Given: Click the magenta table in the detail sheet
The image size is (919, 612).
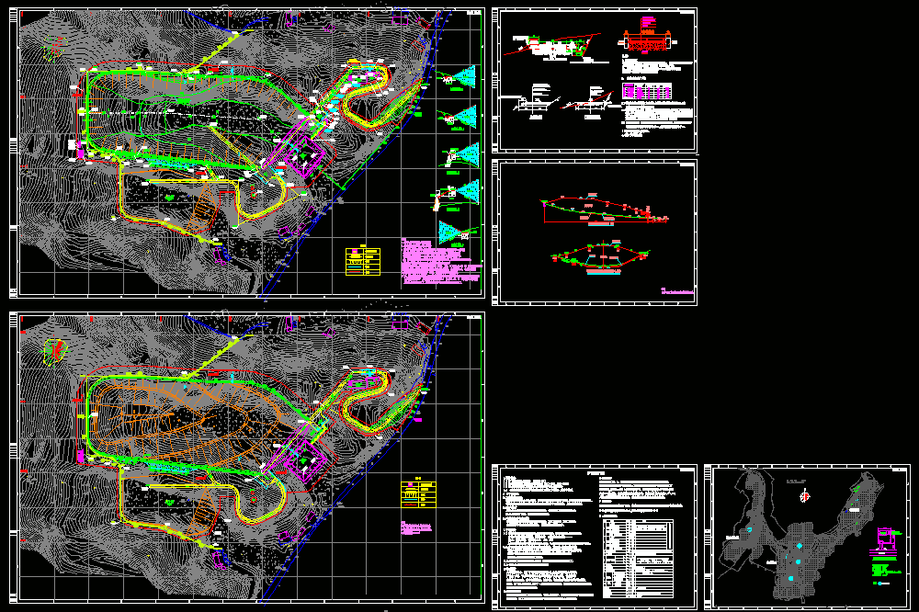Looking at the screenshot, I should [646, 92].
